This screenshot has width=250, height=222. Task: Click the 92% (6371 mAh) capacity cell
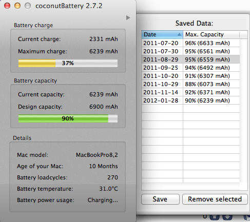pyautogui.click(x=211, y=92)
